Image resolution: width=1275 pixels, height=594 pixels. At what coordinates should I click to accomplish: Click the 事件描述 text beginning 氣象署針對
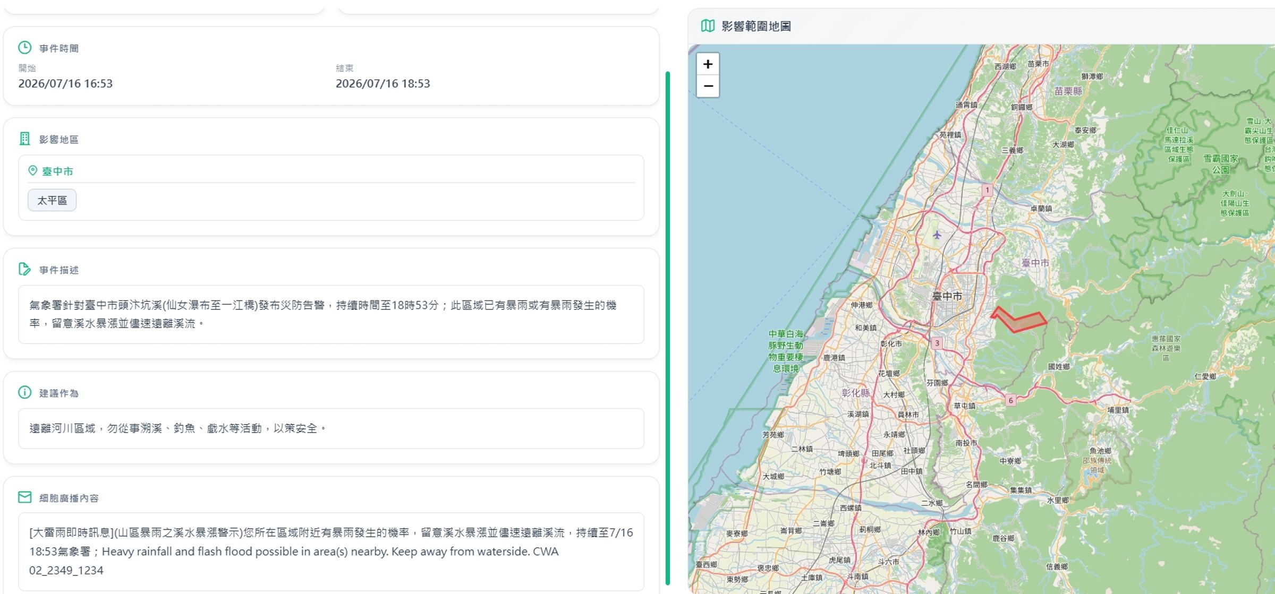point(322,314)
